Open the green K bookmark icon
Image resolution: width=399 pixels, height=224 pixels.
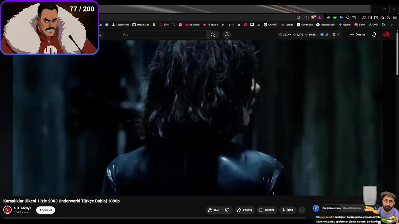154,25
